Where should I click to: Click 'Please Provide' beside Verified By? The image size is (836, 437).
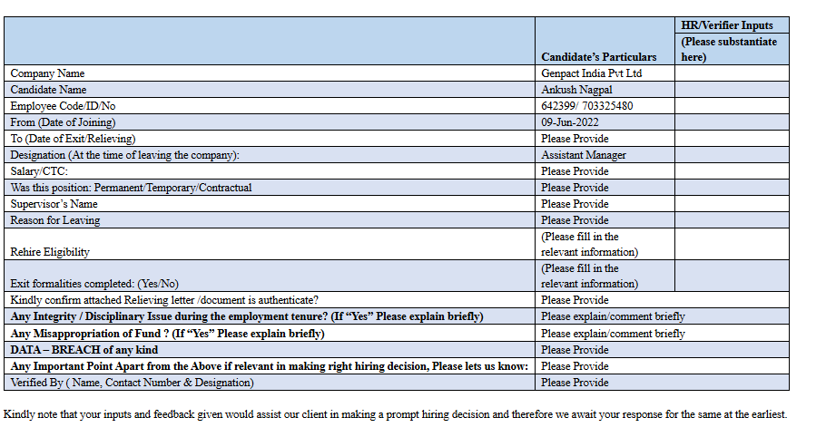pos(575,383)
